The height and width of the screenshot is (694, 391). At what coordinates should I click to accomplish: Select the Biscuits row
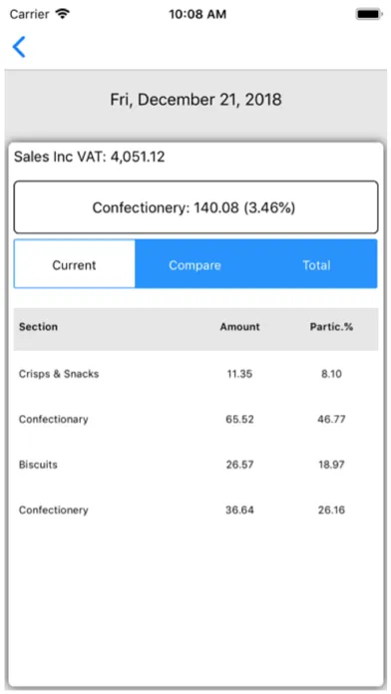195,465
